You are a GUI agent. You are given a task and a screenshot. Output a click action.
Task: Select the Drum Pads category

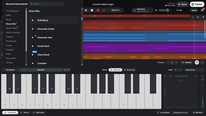click(11, 28)
